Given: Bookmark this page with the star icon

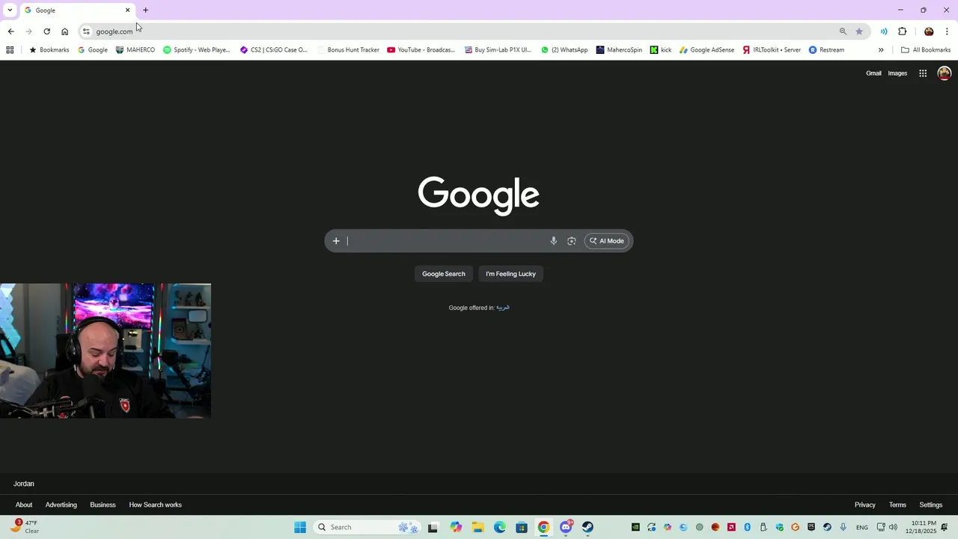Looking at the screenshot, I should [x=858, y=31].
